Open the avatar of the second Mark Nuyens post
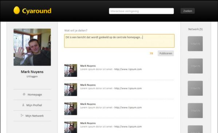 (71, 90)
